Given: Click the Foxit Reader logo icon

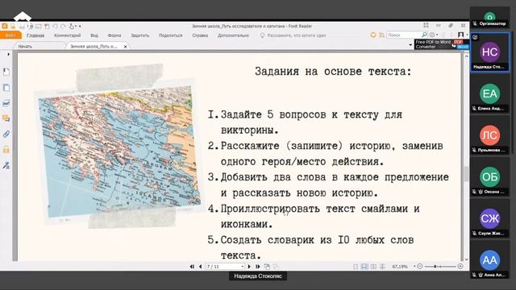Looking at the screenshot, I should 5,26.
